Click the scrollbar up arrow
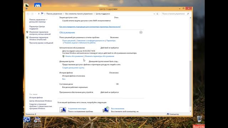 (191, 18)
